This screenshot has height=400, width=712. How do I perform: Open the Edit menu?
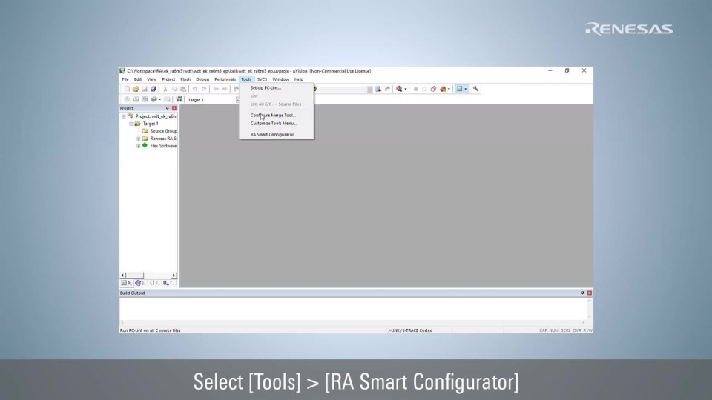tap(138, 79)
